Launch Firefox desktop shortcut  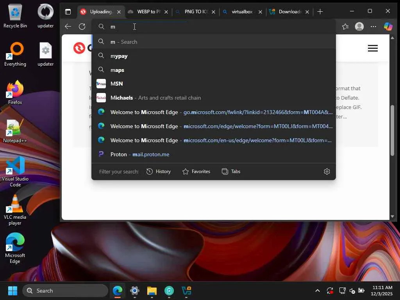pyautogui.click(x=15, y=92)
